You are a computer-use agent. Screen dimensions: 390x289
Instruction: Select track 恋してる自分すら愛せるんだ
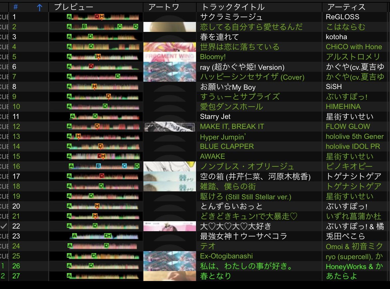click(251, 27)
